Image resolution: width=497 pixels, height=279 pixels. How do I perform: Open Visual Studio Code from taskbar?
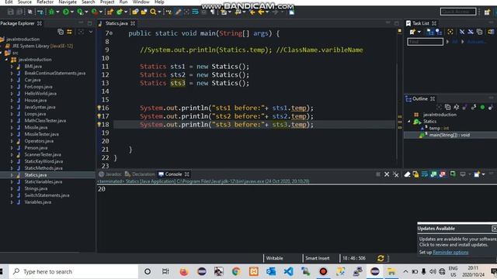[288, 272]
